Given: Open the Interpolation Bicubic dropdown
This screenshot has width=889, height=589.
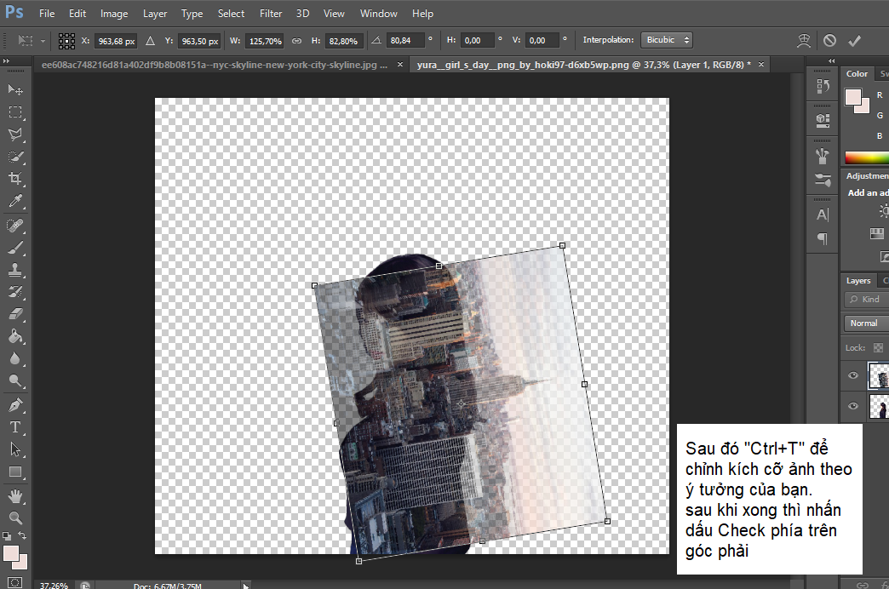Looking at the screenshot, I should 667,40.
